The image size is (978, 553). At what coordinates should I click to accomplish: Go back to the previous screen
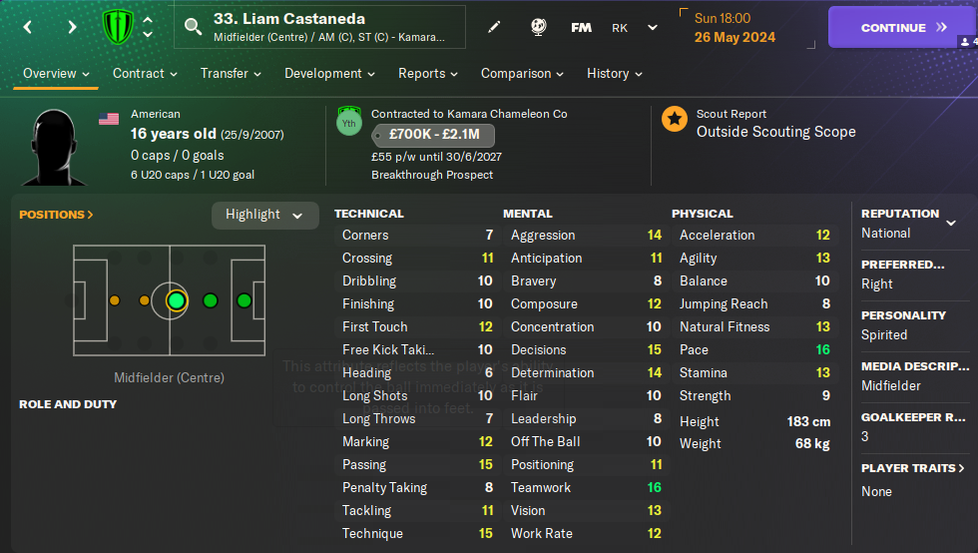(x=28, y=27)
